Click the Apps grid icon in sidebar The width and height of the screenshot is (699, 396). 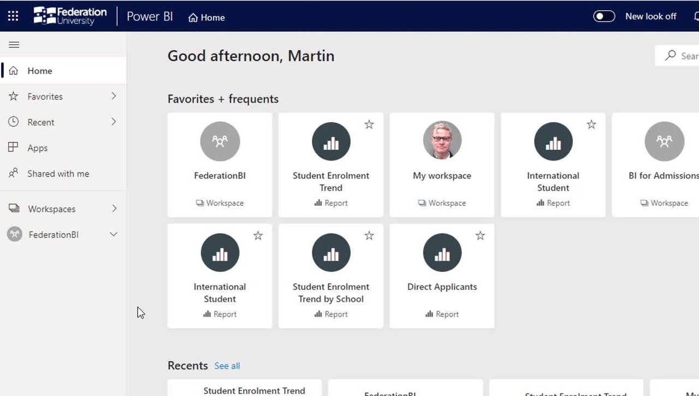coord(14,147)
